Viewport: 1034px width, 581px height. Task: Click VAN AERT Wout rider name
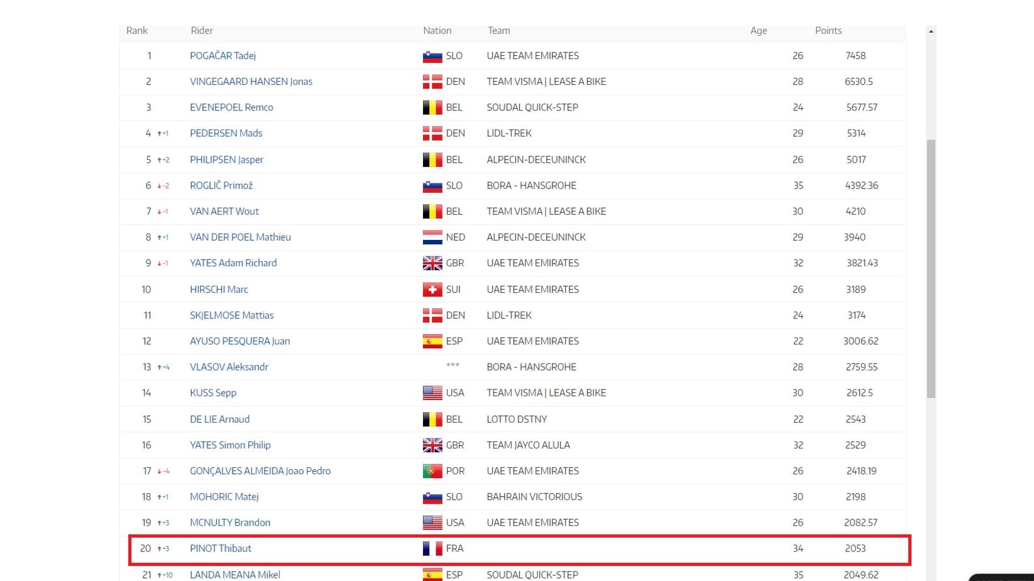(224, 211)
